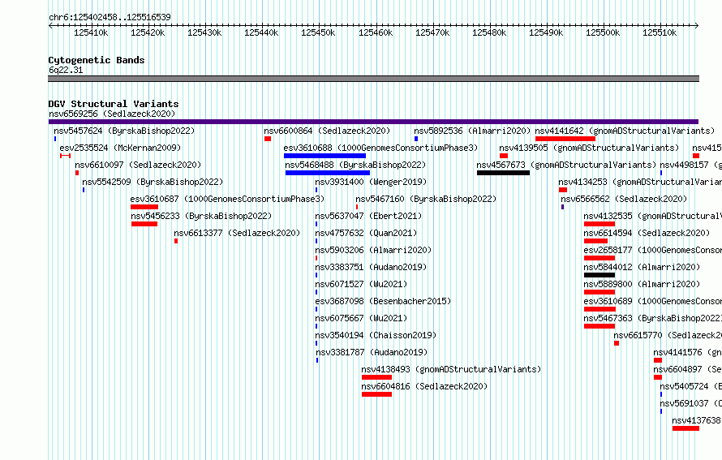Open nsv3931400 (Wenger2019) variant

[x=371, y=182]
